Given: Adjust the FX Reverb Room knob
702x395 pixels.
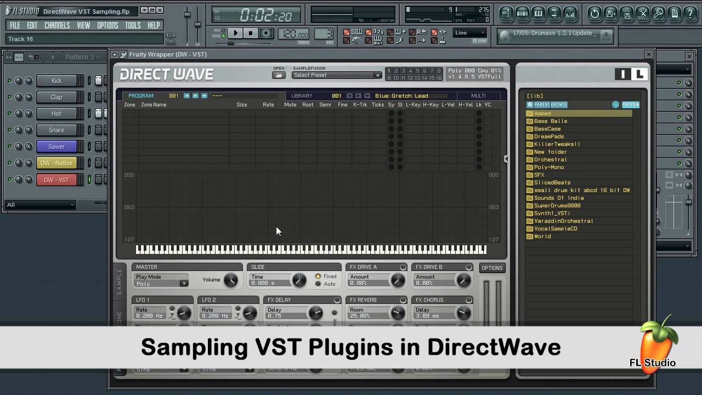Looking at the screenshot, I should point(398,313).
